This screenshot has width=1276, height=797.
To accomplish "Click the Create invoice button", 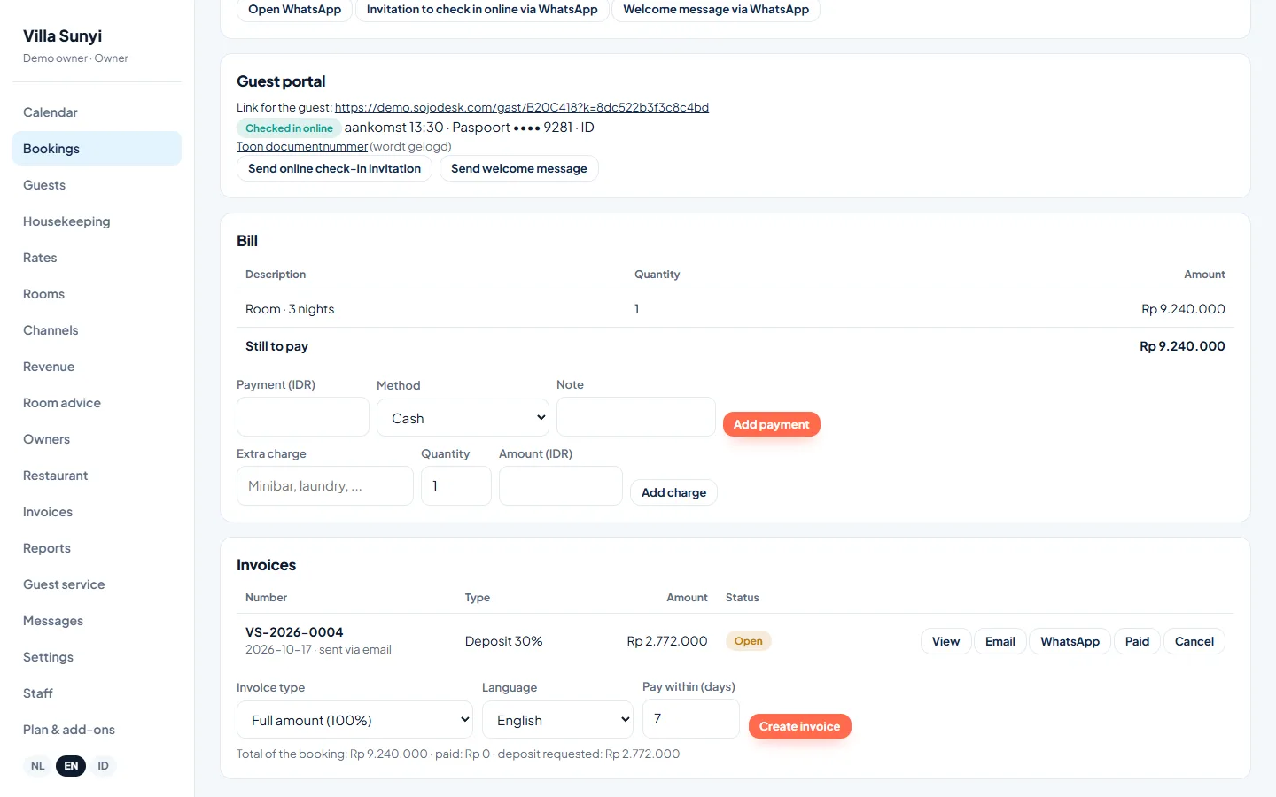I will tap(799, 726).
